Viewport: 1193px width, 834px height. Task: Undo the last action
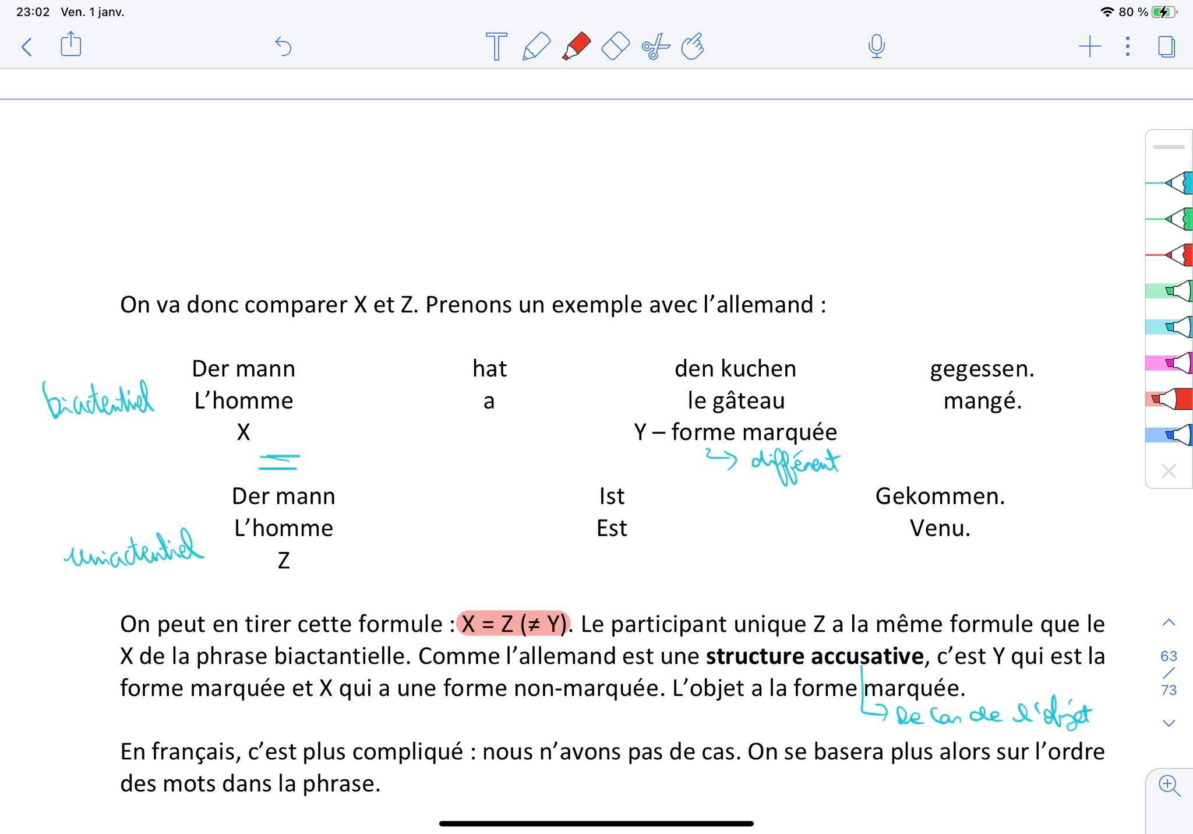283,47
